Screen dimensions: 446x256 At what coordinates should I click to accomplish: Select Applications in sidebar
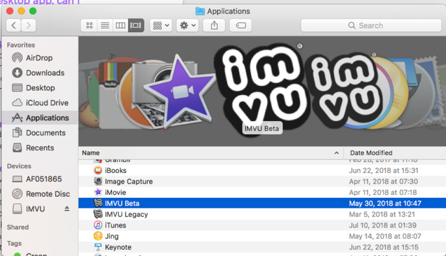tap(40, 117)
